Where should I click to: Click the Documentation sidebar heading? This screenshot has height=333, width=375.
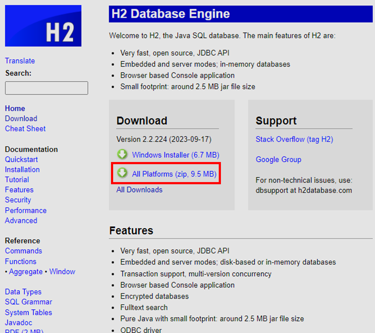pyautogui.click(x=31, y=149)
